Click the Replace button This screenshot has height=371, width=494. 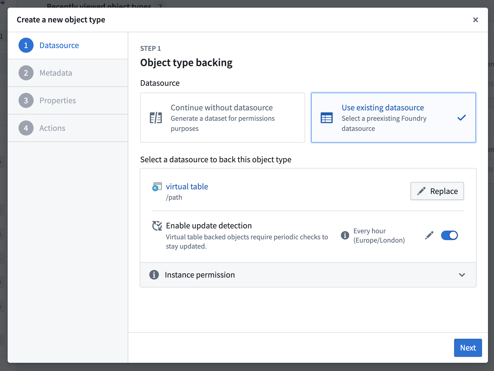point(437,191)
